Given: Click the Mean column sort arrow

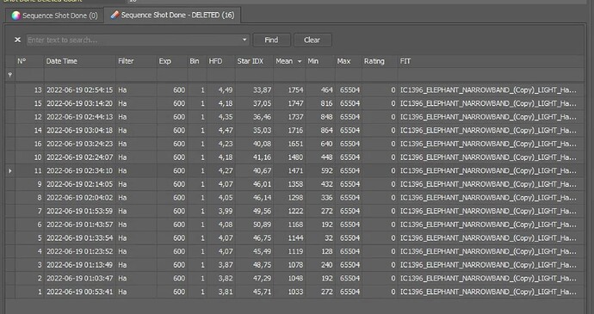Looking at the screenshot, I should pos(300,61).
